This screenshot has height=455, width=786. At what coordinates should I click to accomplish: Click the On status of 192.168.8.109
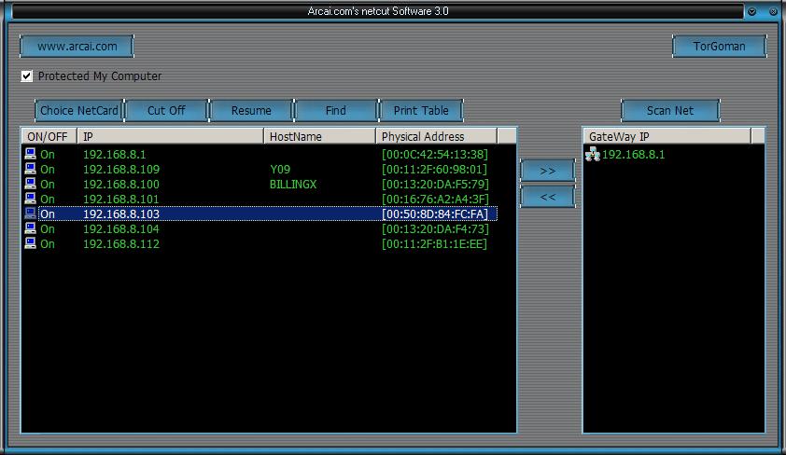pyautogui.click(x=48, y=169)
